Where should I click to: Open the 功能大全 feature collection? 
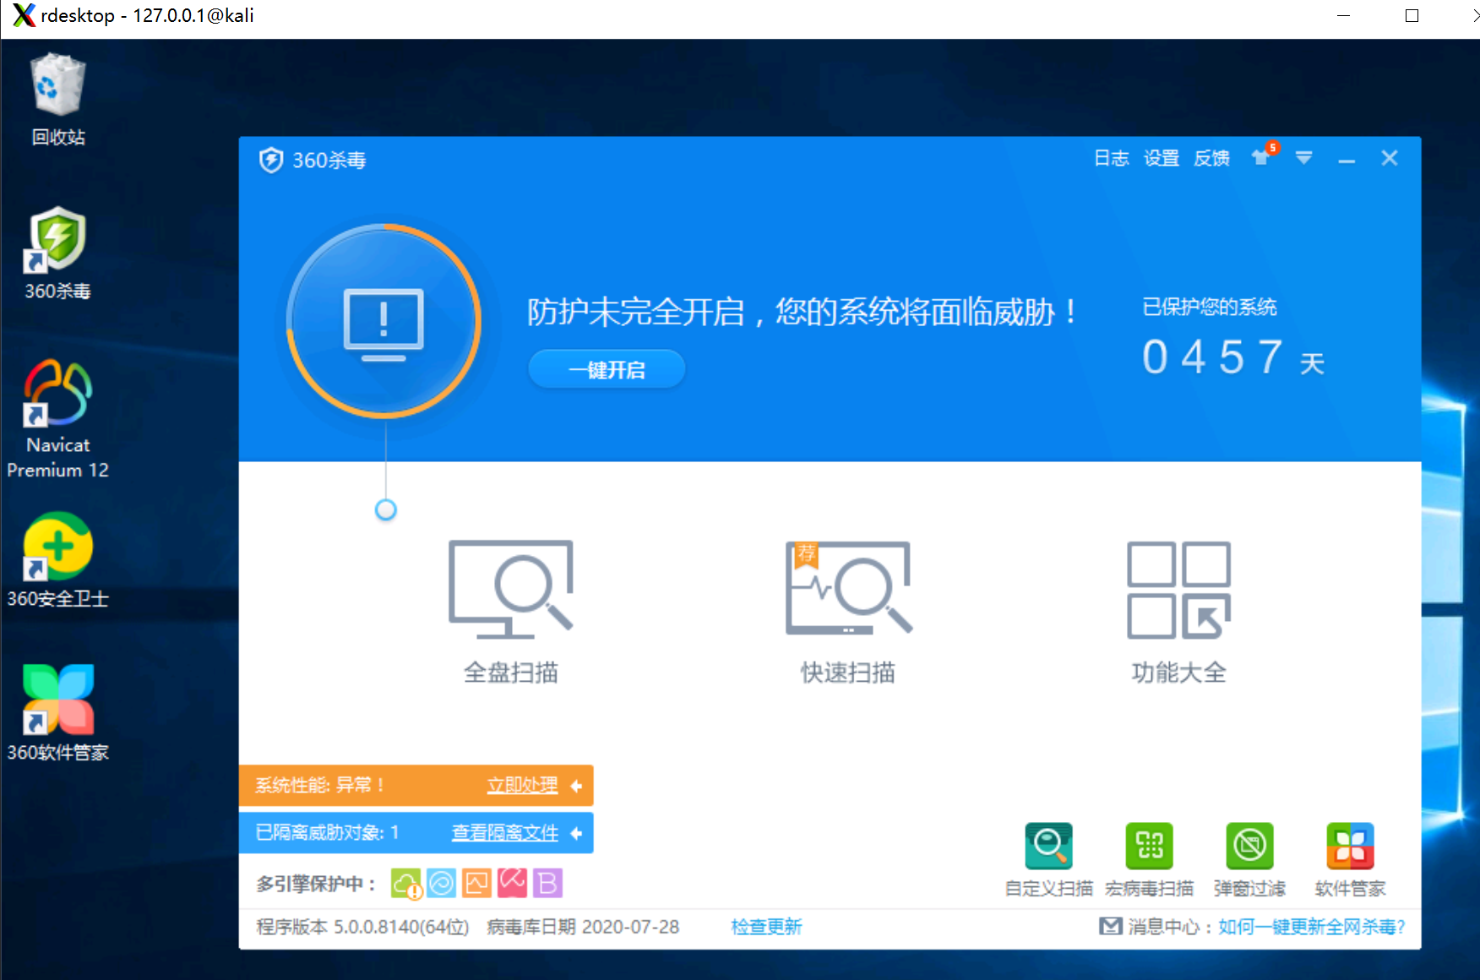coord(1178,612)
